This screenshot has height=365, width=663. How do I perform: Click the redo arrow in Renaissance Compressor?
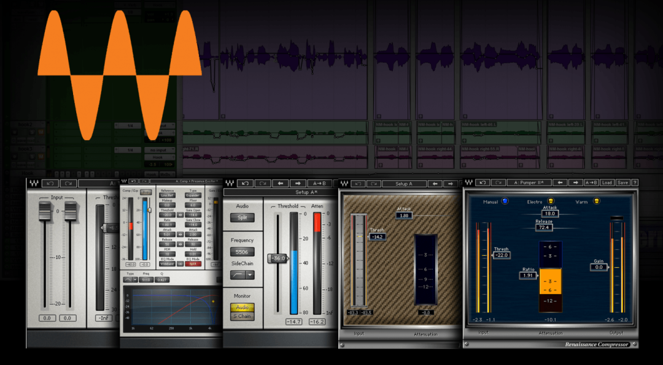click(x=499, y=182)
